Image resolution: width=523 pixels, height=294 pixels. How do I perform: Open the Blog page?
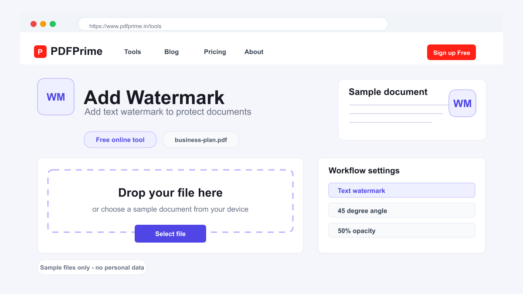(171, 52)
